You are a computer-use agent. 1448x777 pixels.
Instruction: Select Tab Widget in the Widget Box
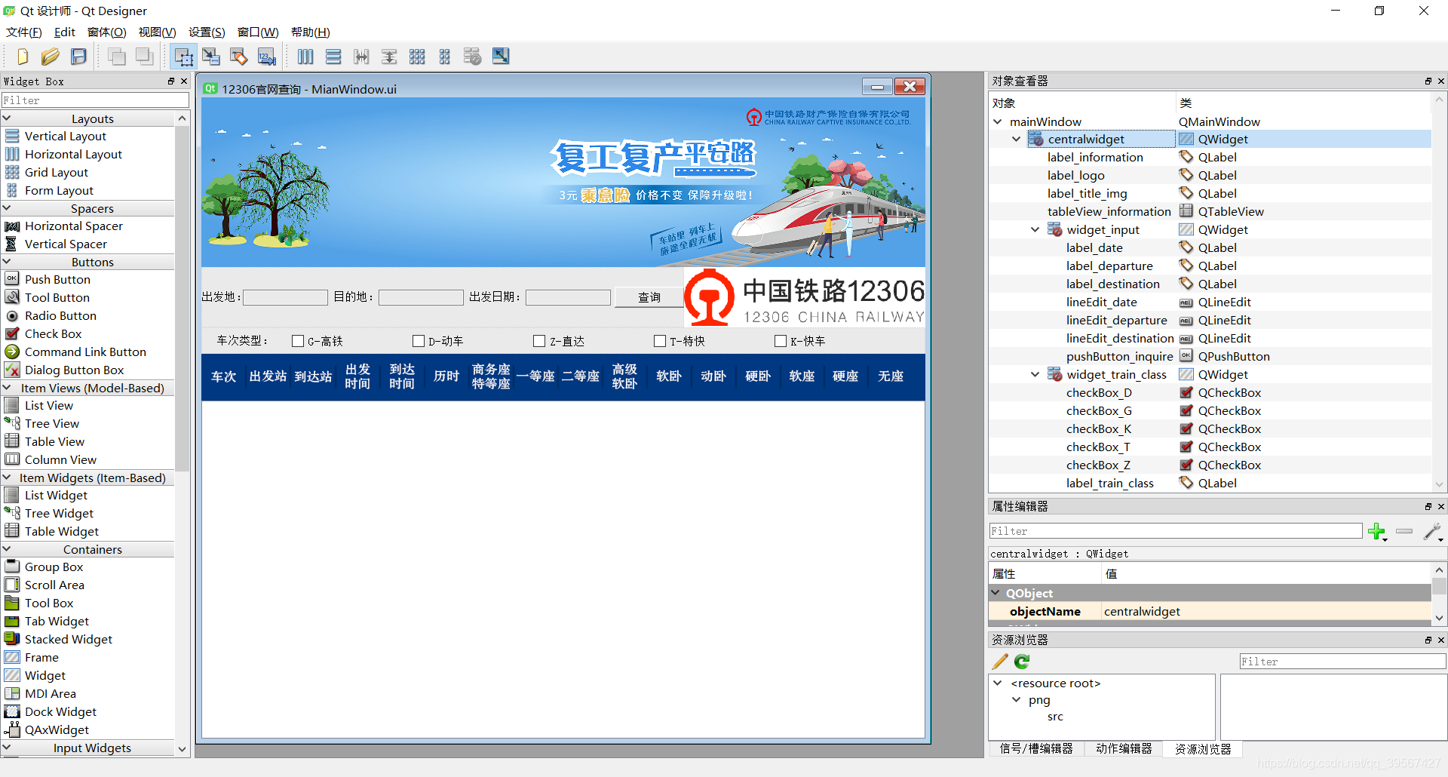[57, 621]
